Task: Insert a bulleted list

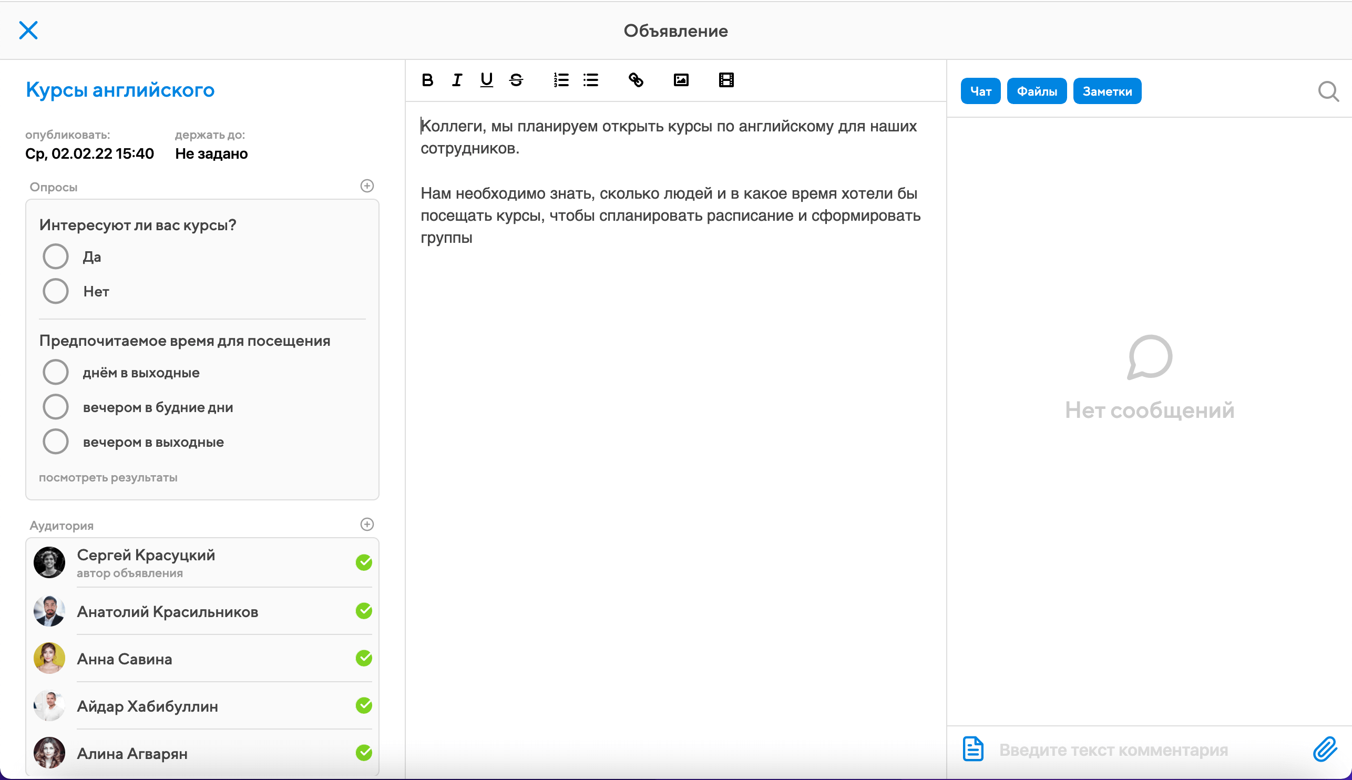Action: point(590,80)
